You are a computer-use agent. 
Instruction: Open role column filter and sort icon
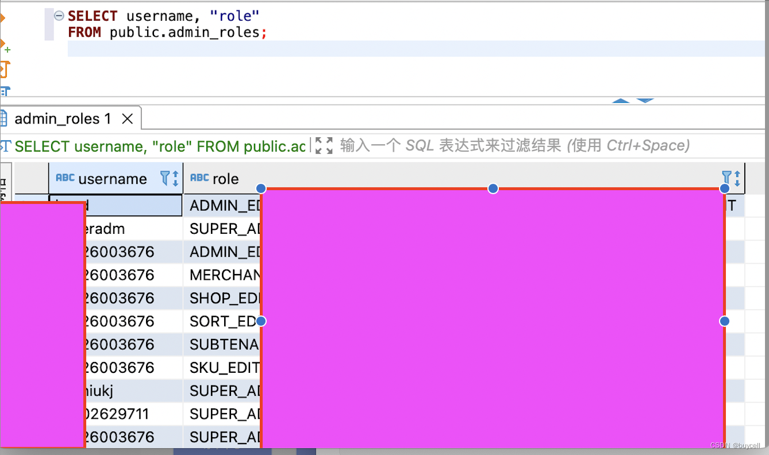click(732, 179)
